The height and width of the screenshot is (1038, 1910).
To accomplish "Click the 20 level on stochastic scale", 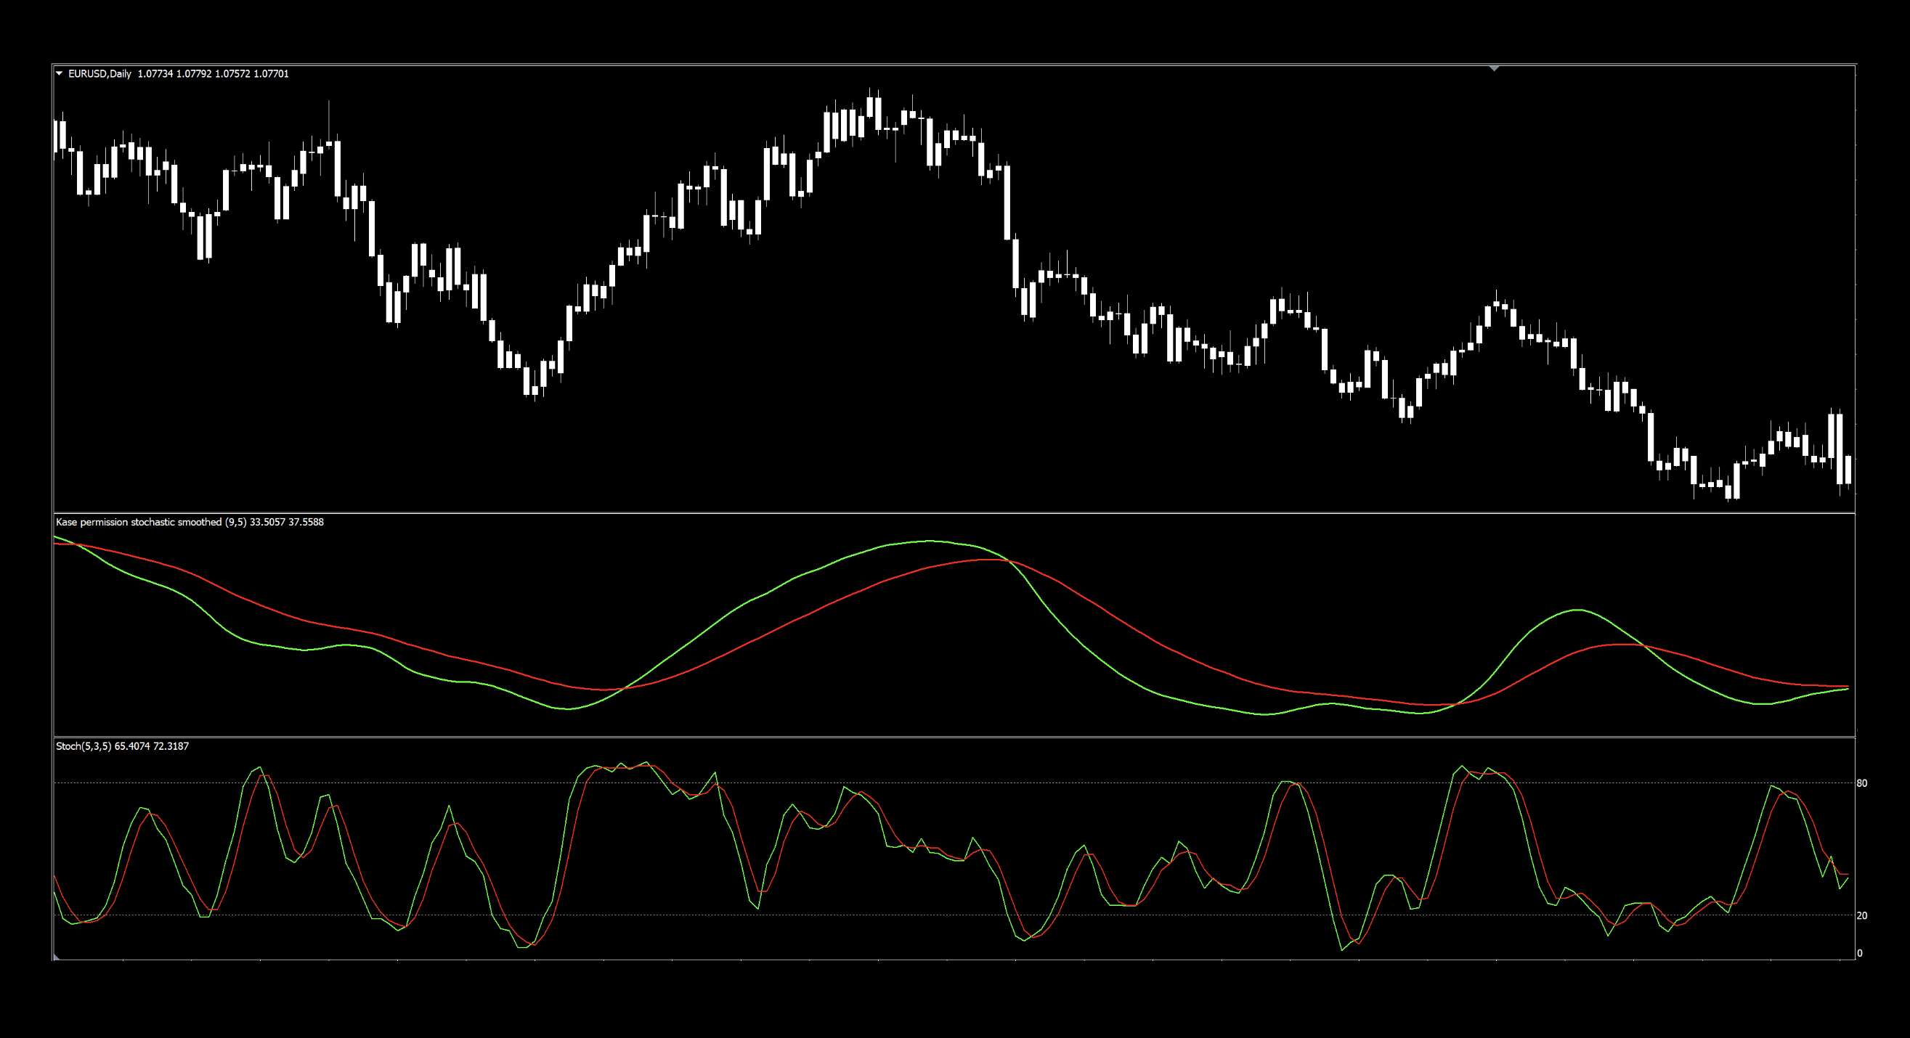I will 1862,916.
